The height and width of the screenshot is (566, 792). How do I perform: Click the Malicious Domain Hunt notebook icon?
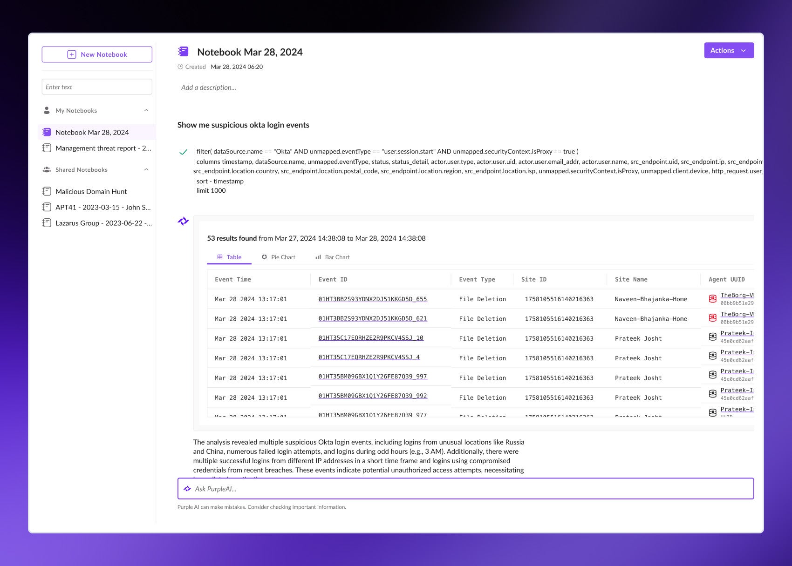pyautogui.click(x=47, y=191)
